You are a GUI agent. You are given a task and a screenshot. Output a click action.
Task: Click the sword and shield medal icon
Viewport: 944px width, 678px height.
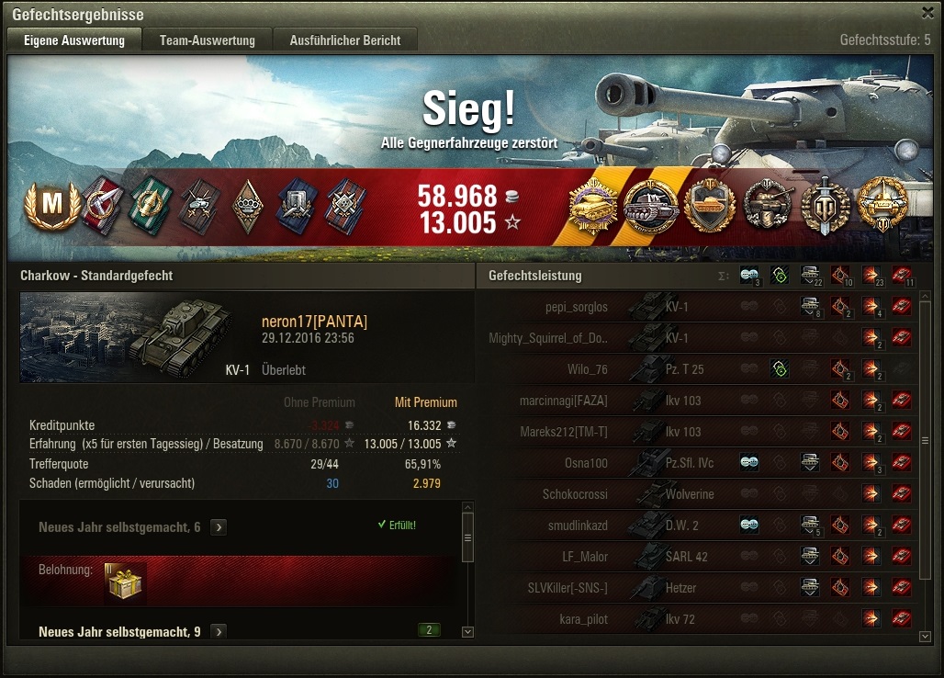coord(826,207)
